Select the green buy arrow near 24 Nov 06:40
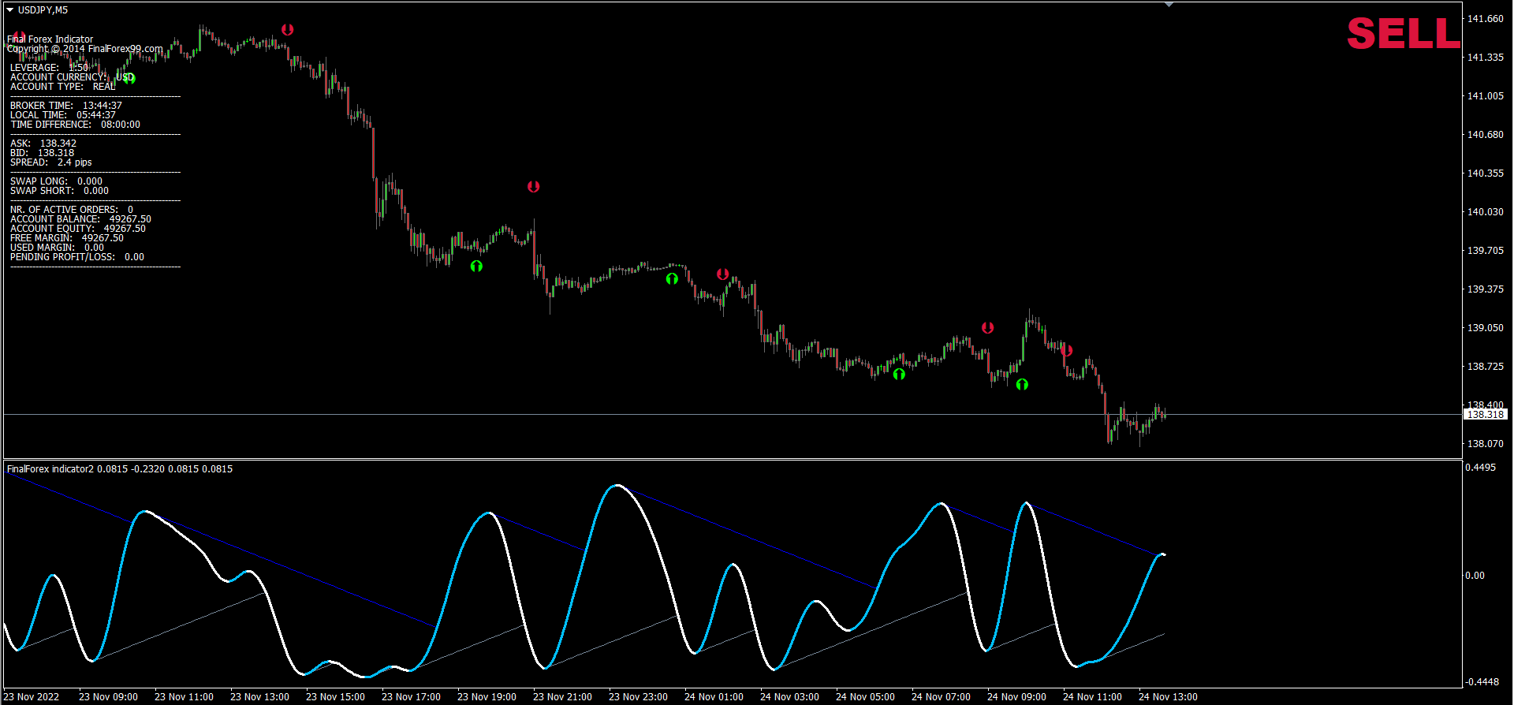The height and width of the screenshot is (705, 1514). (899, 374)
